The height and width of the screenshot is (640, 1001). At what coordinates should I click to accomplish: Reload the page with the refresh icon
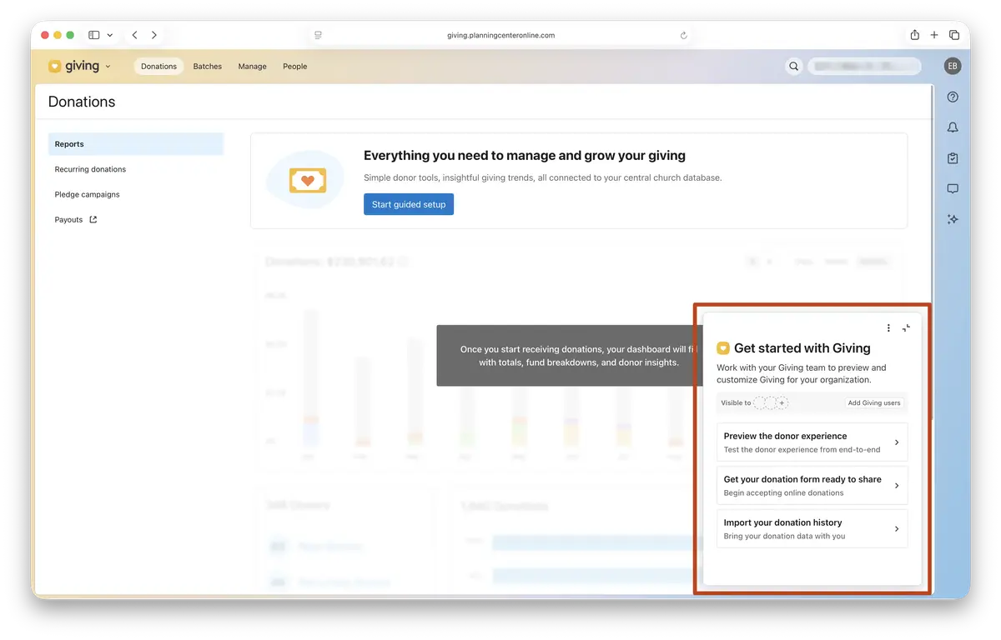click(x=684, y=35)
